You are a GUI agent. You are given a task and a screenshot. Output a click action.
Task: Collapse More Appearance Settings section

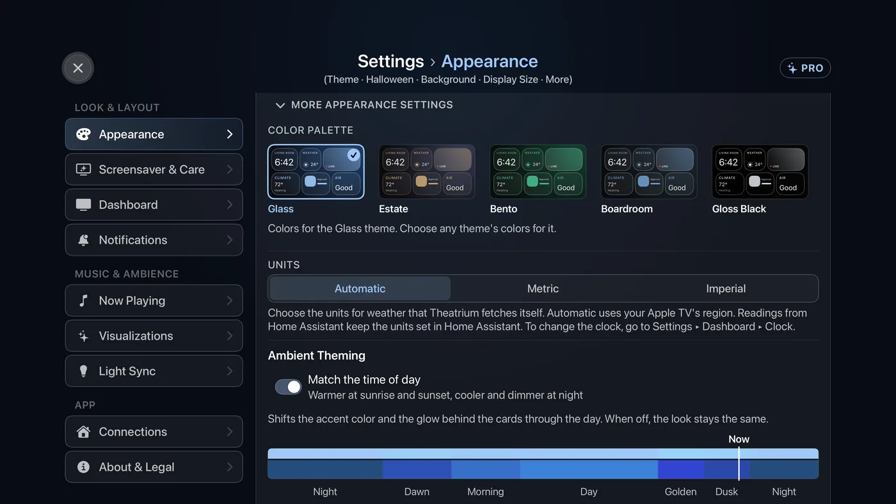click(x=364, y=105)
